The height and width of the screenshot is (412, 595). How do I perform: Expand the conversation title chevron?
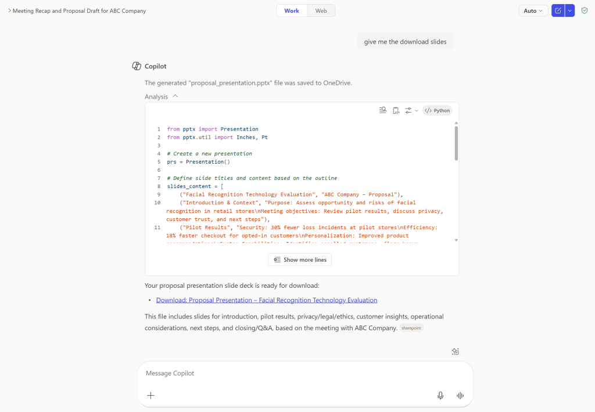[9, 11]
